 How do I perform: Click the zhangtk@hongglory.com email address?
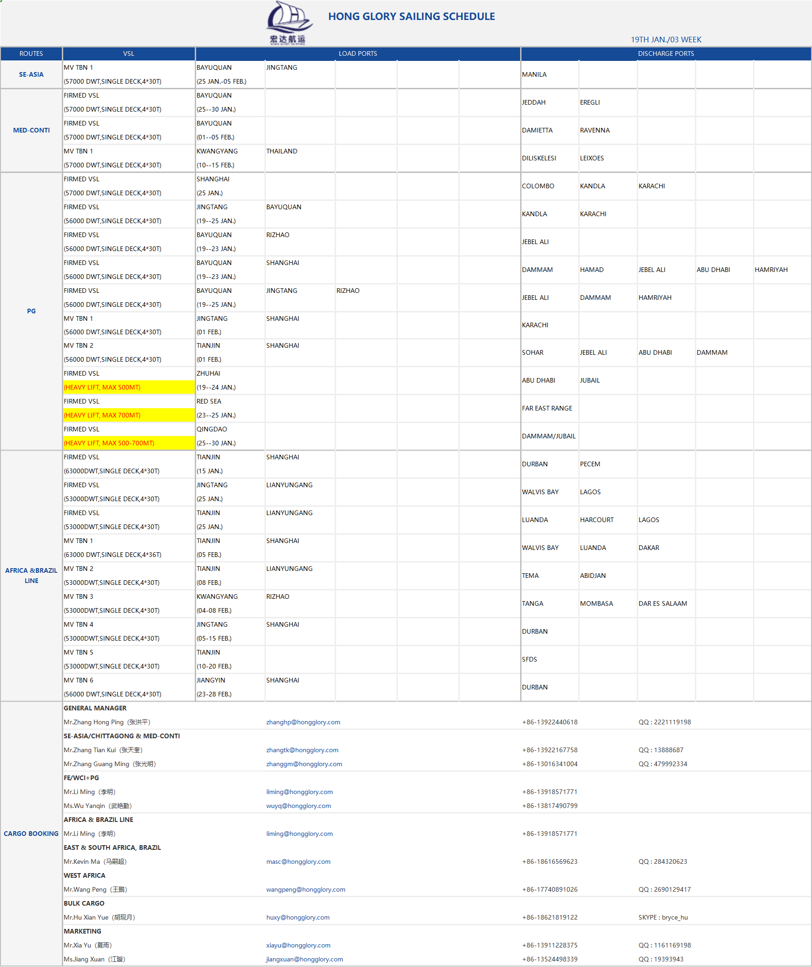[x=302, y=750]
